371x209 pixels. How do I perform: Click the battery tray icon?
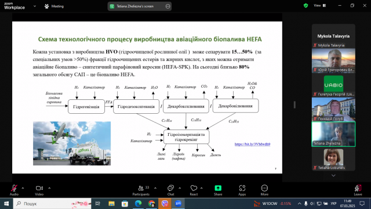coord(326,204)
